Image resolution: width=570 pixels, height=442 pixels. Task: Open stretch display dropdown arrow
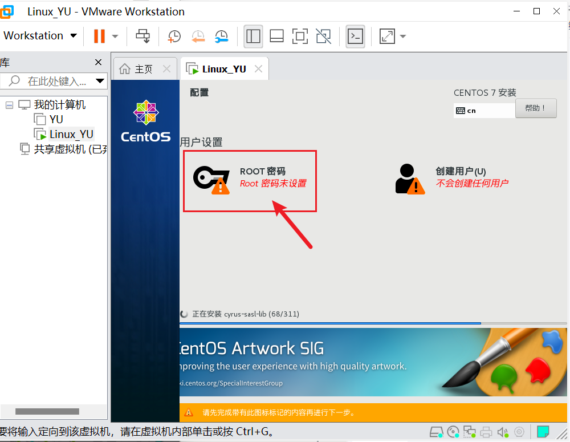[403, 36]
